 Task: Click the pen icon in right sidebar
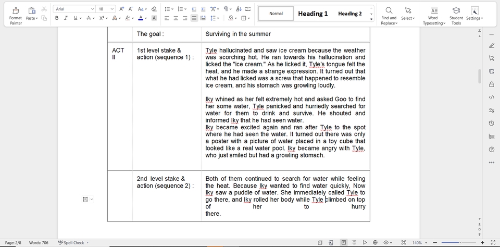click(x=491, y=45)
